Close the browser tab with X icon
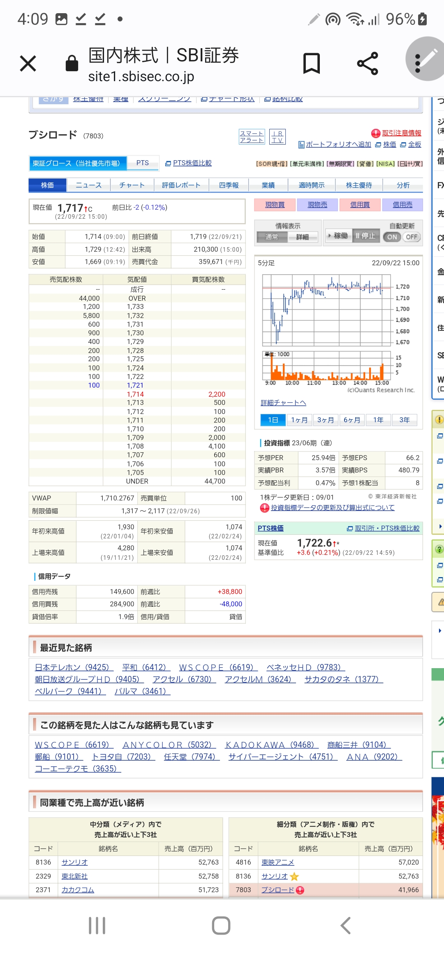This screenshot has width=444, height=954. point(28,63)
